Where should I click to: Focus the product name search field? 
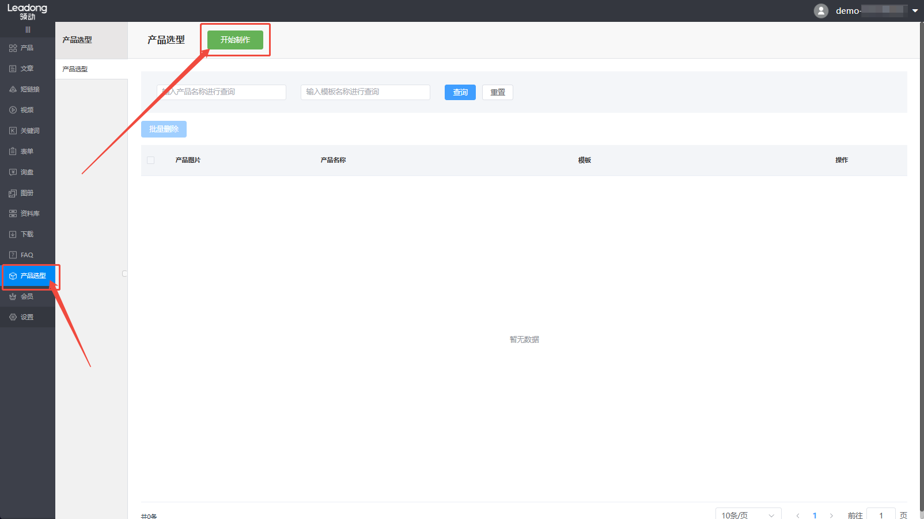(221, 92)
